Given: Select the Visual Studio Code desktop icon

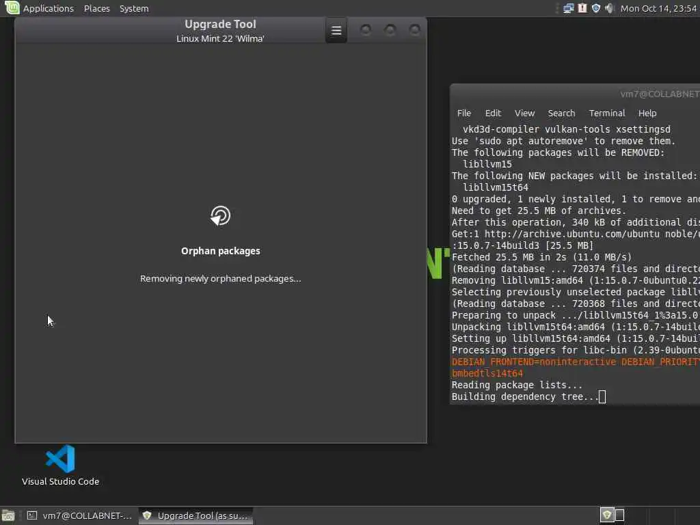Looking at the screenshot, I should [x=60, y=465].
